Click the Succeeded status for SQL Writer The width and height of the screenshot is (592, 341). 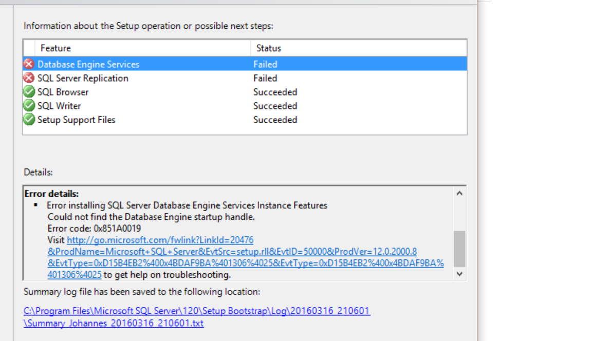[x=275, y=106]
